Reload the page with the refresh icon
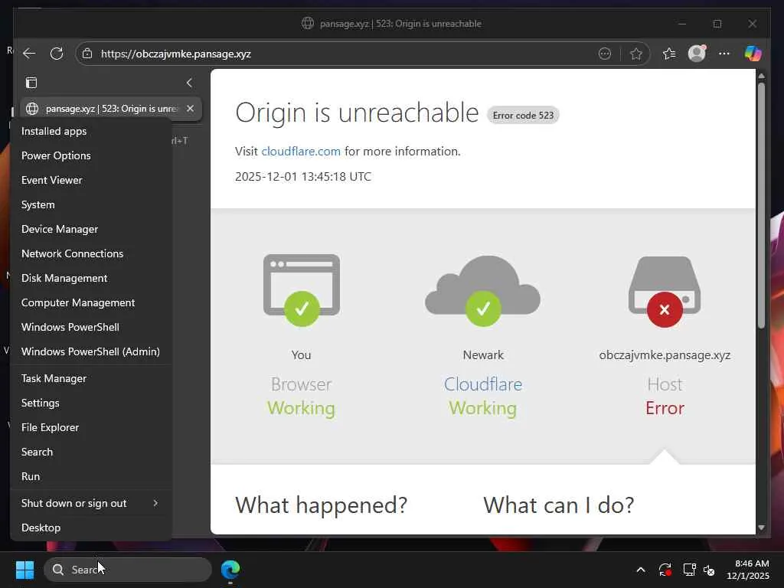Image resolution: width=784 pixels, height=588 pixels. point(57,54)
